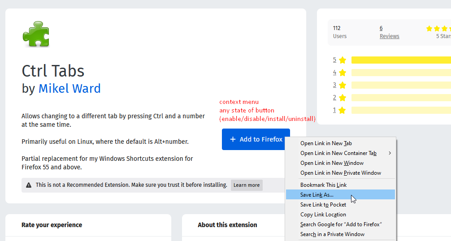Click the star icon next to rating 3
Viewport: 451px width, 241px height.
342,85
